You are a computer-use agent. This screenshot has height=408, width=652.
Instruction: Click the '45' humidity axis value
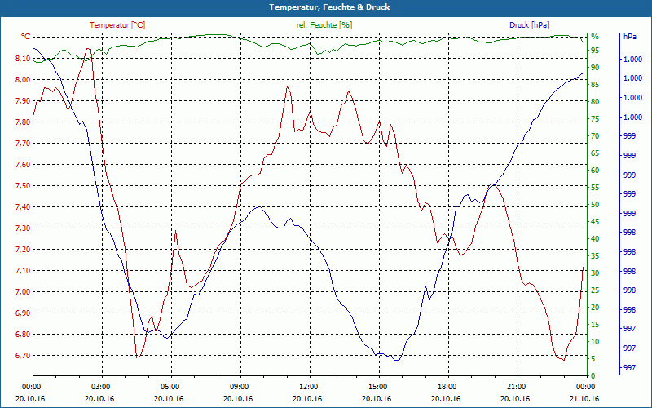tap(595, 222)
